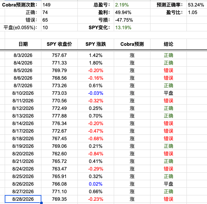
Task: Select change value -0.68%
Action: 96,138
